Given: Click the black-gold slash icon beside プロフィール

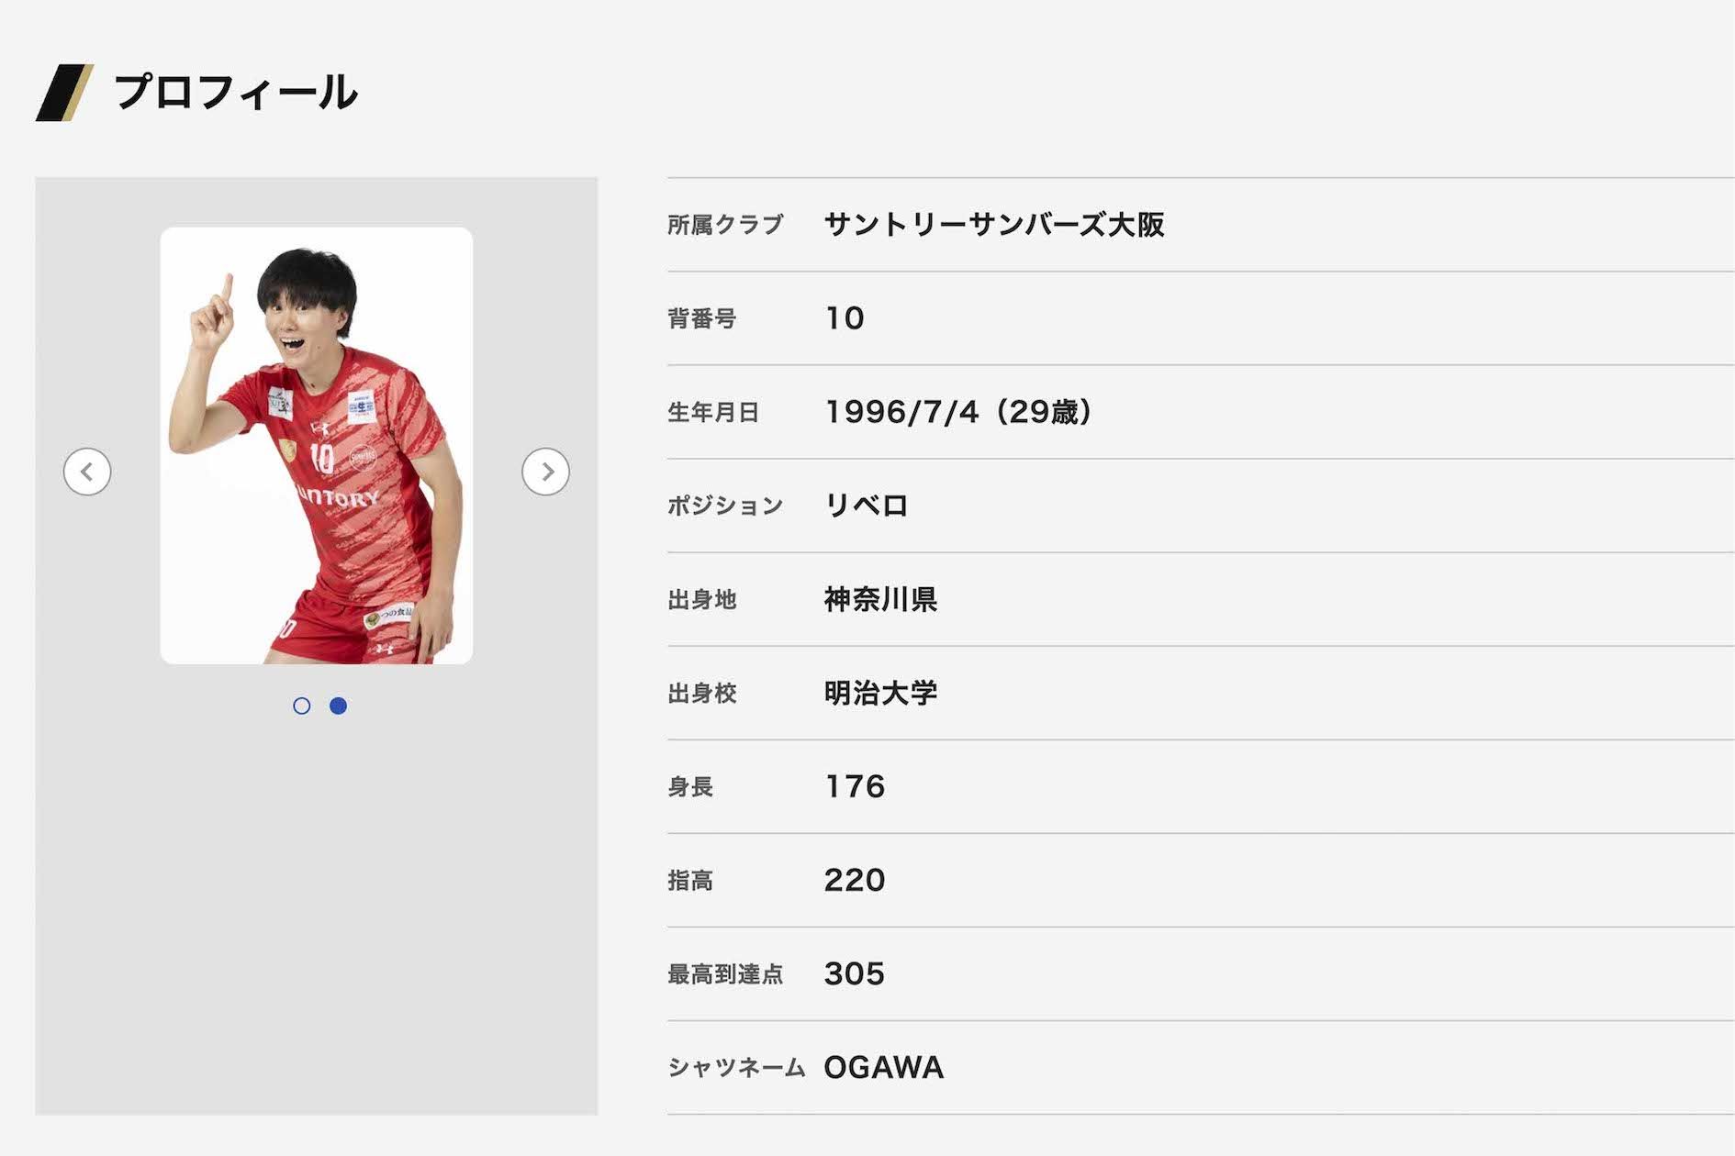Looking at the screenshot, I should click(x=64, y=93).
